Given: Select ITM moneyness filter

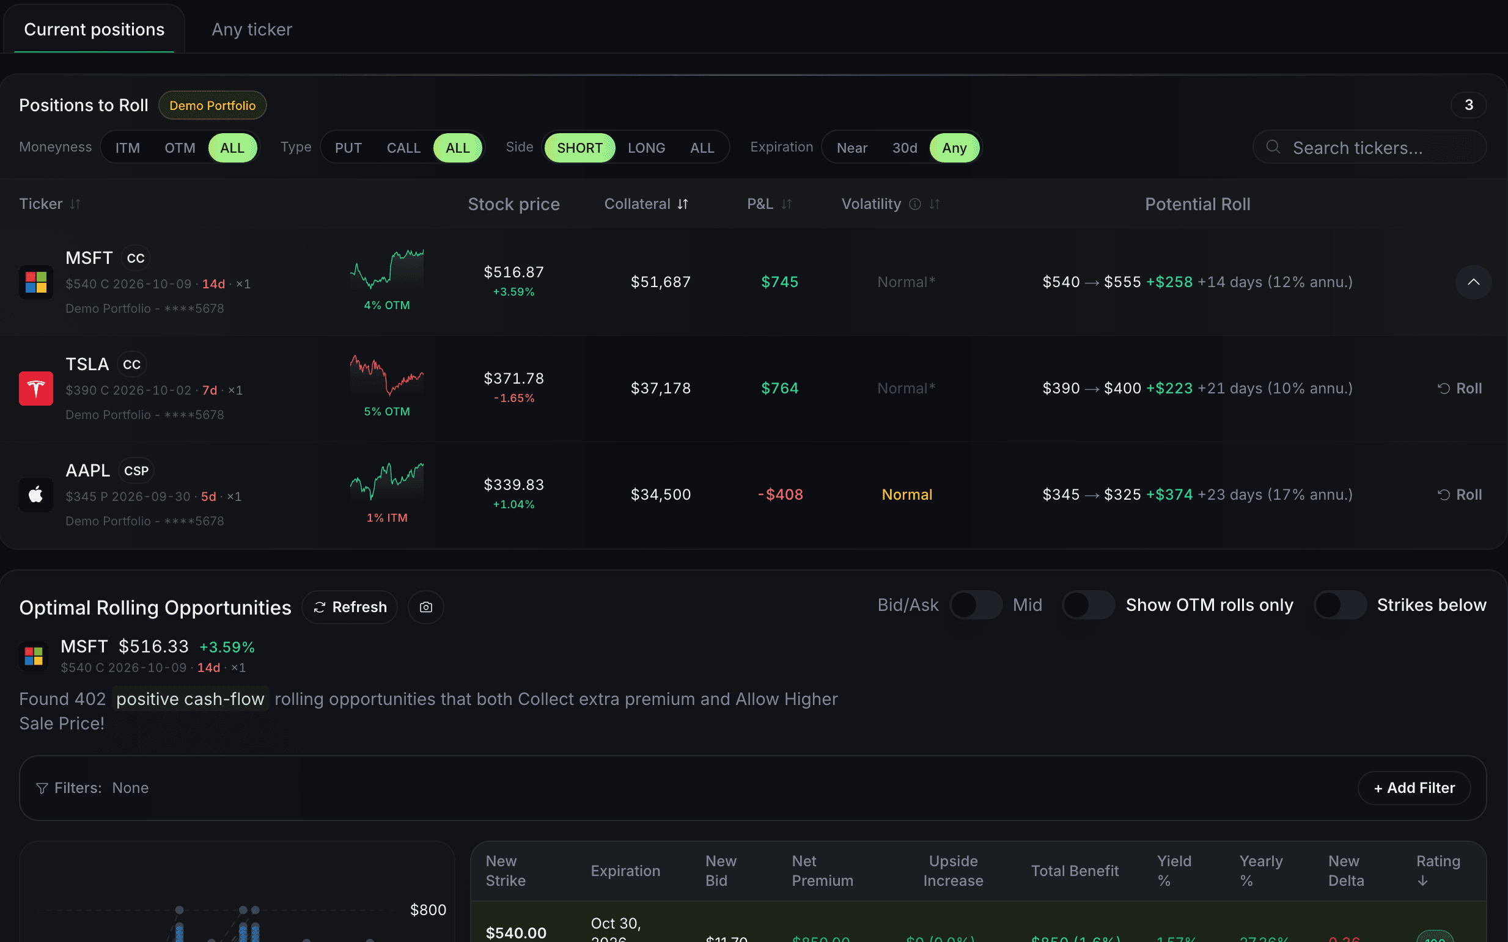Looking at the screenshot, I should point(128,148).
